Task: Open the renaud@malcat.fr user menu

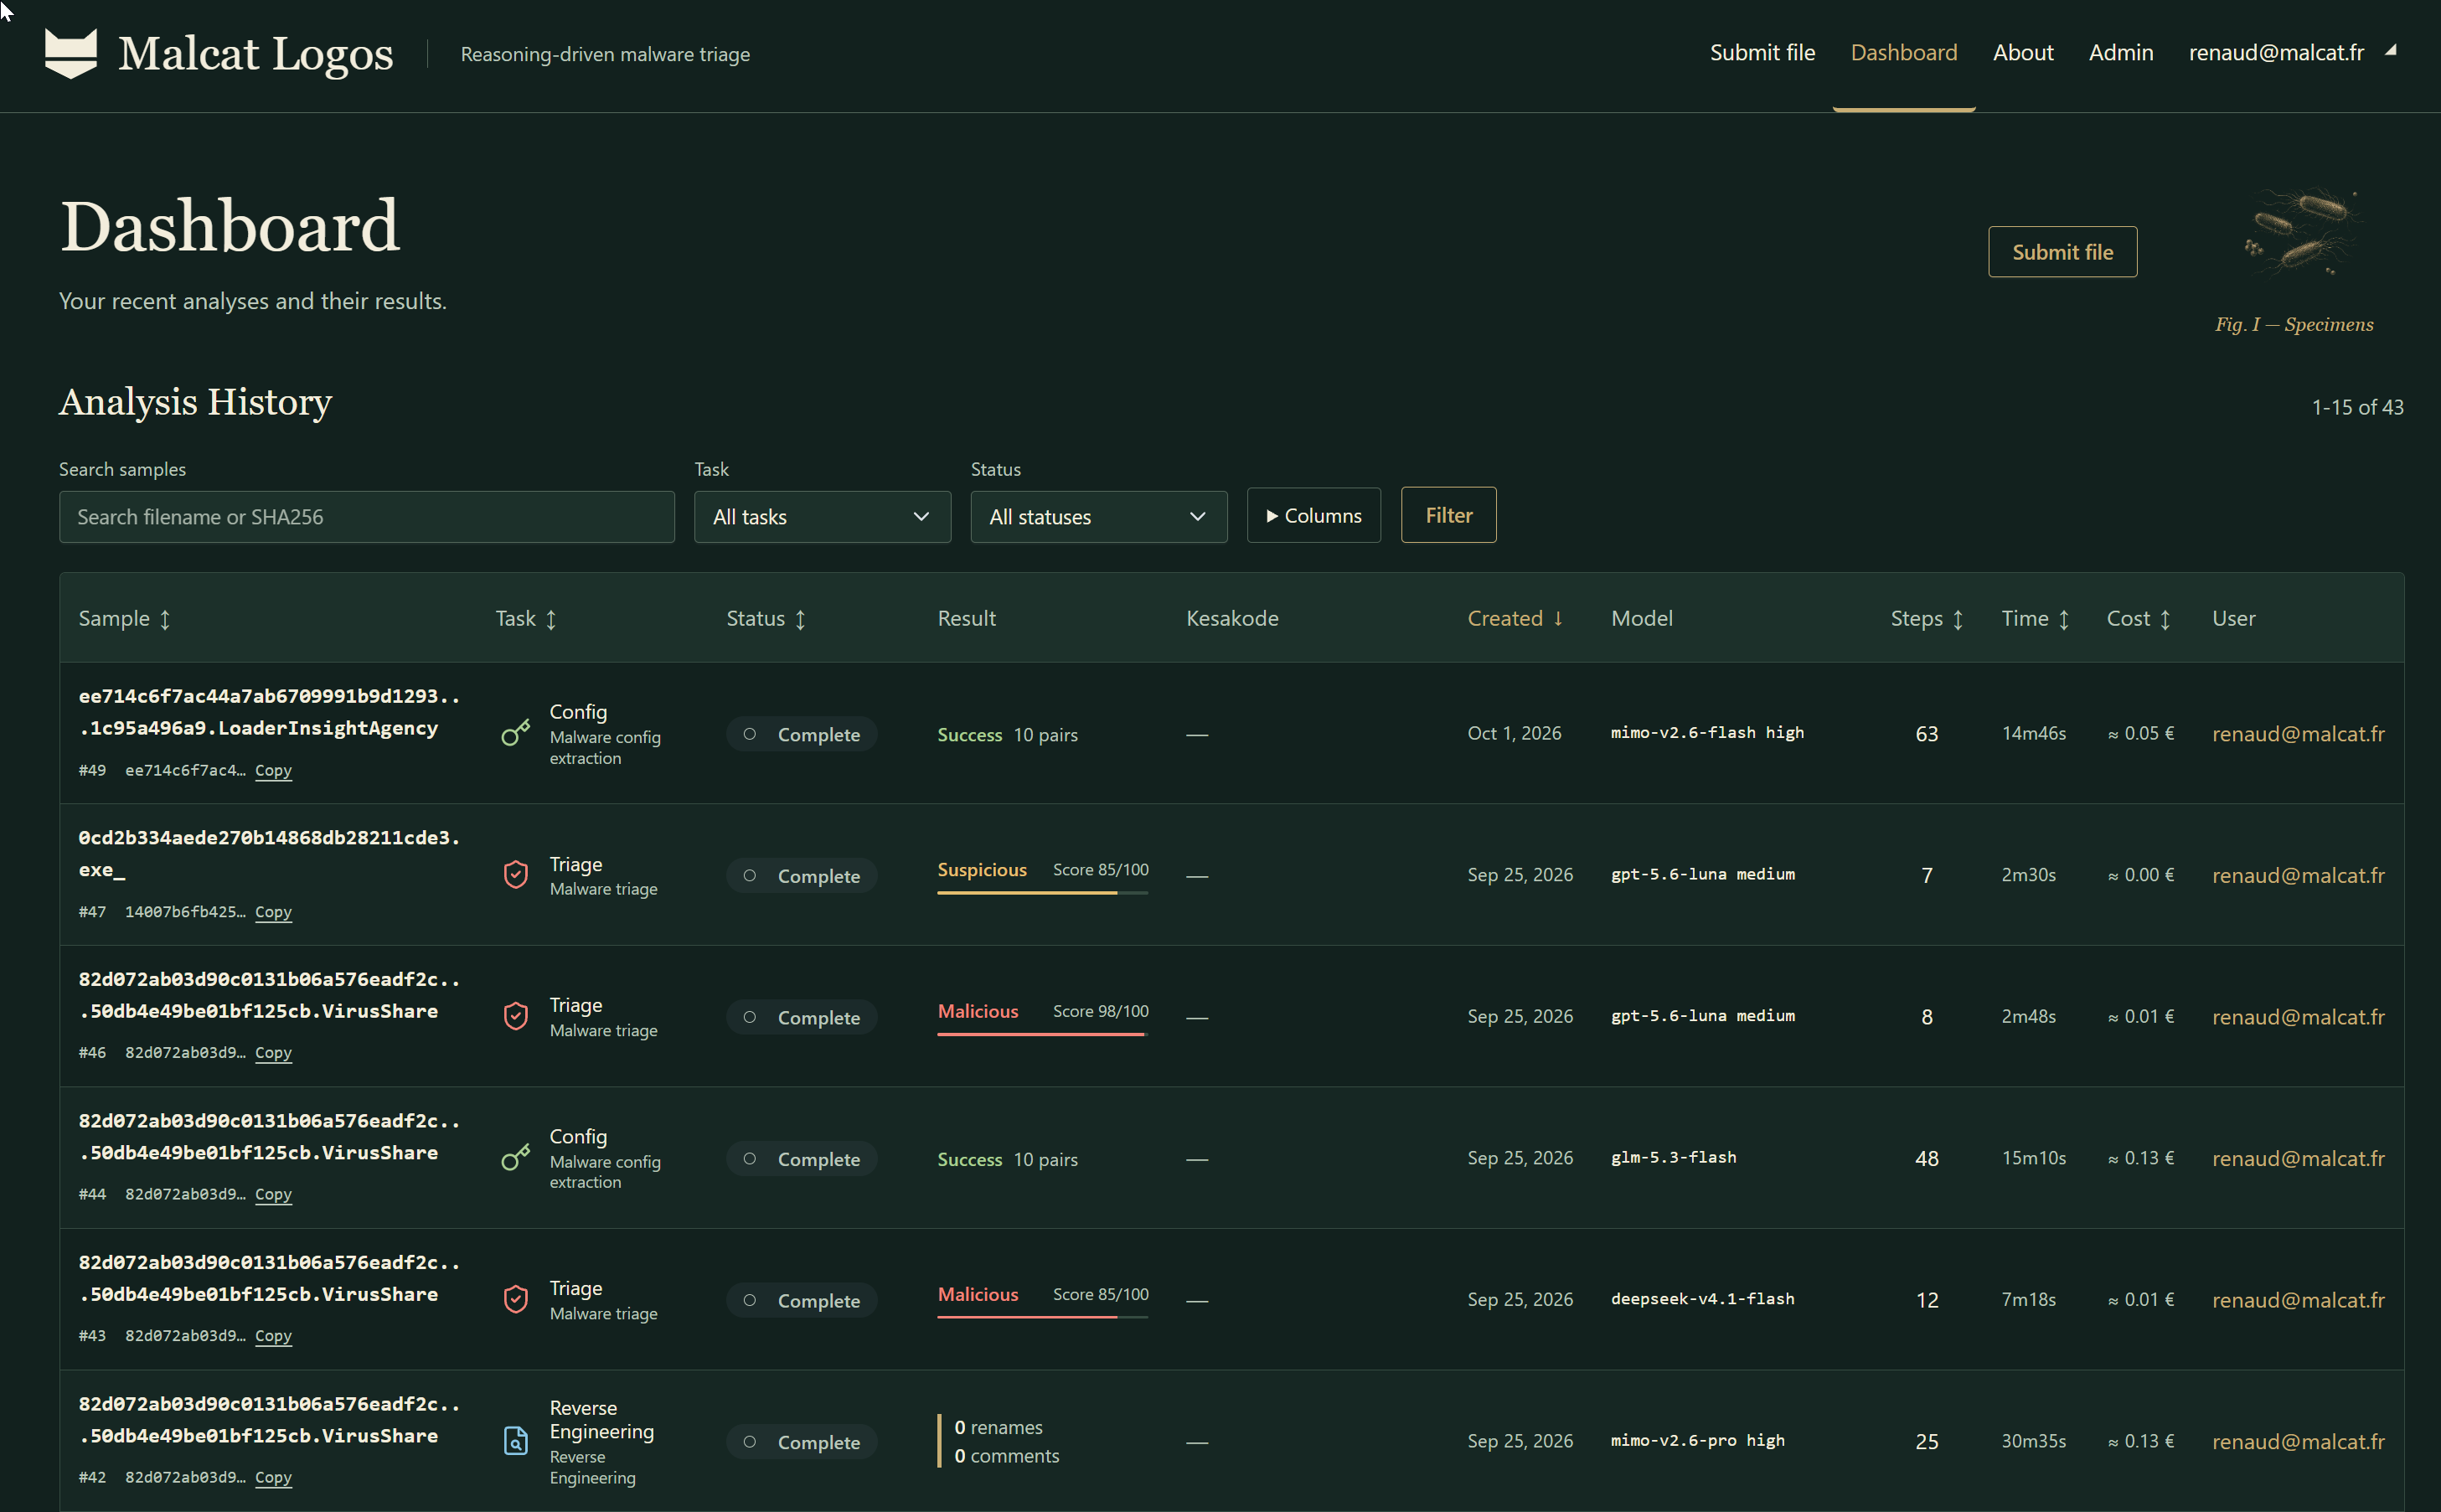Action: (2292, 52)
